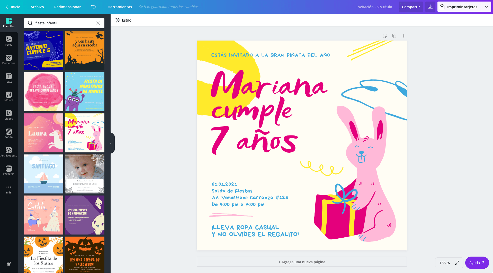Open the Fotos panel in sidebar

coord(9,41)
